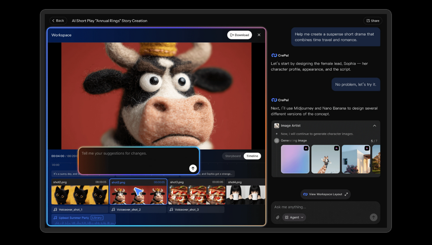This screenshot has width=432, height=245.
Task: Click the badge icon on giraffe image
Action: pos(337,148)
